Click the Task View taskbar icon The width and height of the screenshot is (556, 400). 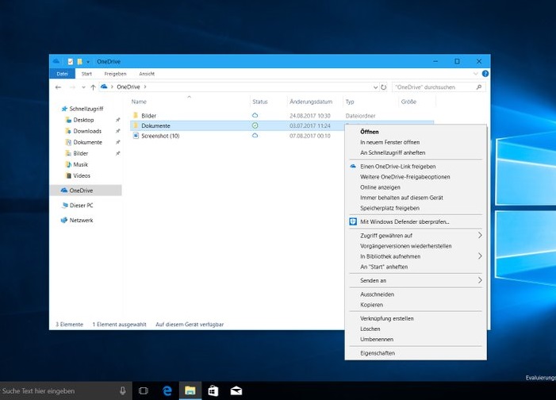[x=144, y=390]
